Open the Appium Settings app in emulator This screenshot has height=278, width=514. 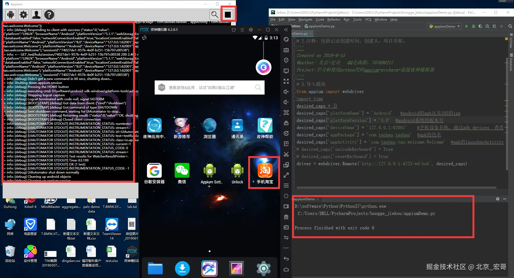[211, 173]
